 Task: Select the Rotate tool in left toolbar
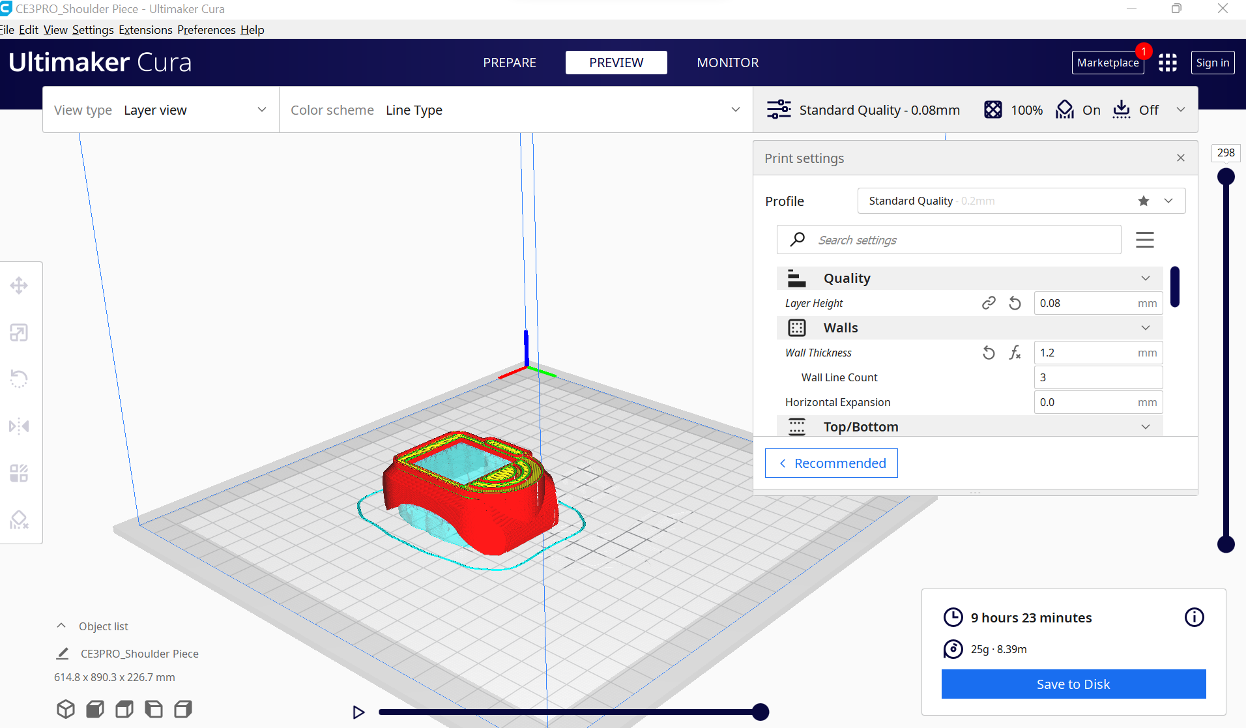point(19,379)
